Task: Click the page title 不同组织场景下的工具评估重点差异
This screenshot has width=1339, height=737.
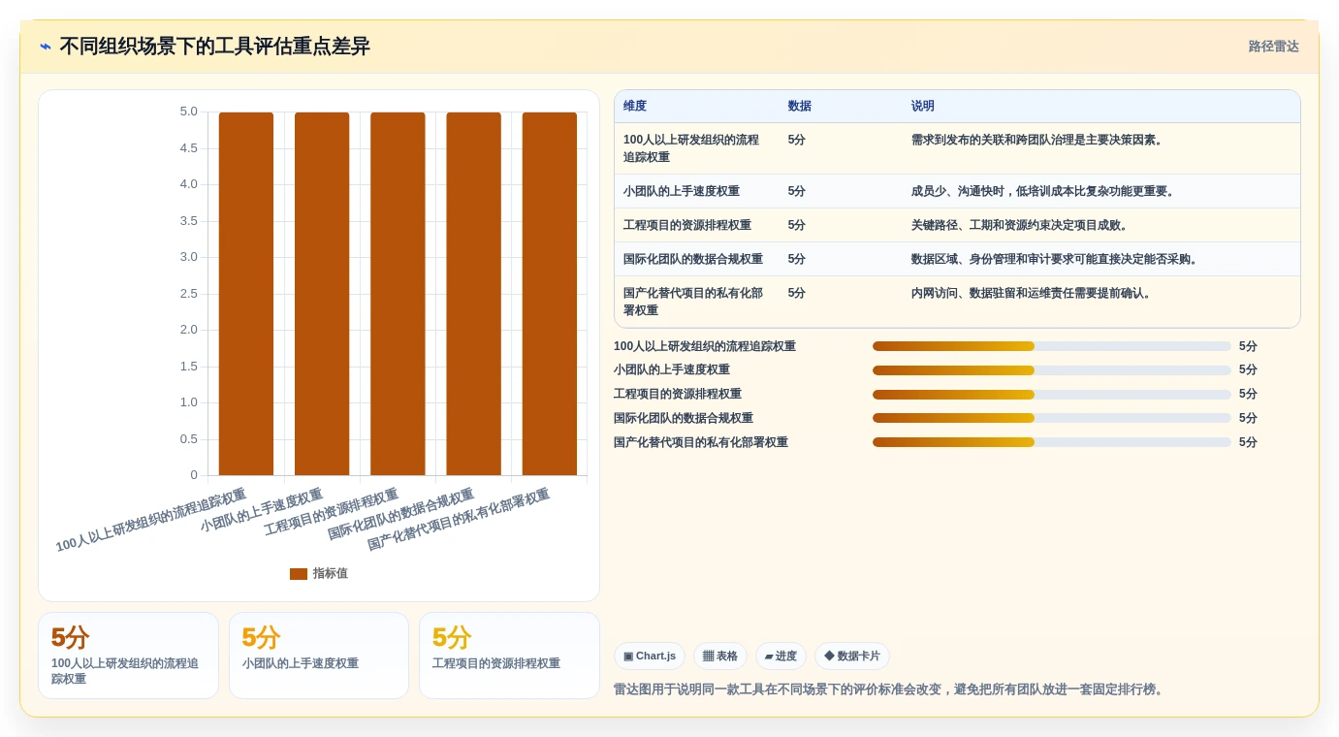Action: (x=214, y=47)
